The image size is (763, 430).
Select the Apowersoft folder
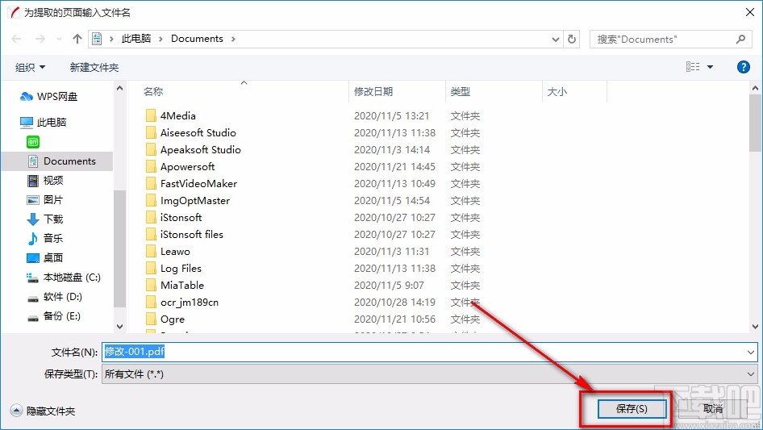(180, 167)
